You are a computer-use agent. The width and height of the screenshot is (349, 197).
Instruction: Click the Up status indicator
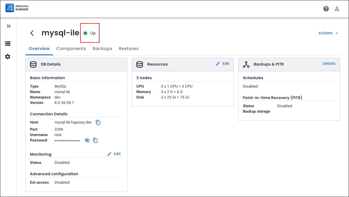(x=90, y=33)
